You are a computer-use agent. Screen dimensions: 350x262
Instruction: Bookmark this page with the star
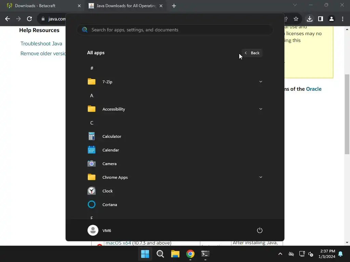click(296, 19)
